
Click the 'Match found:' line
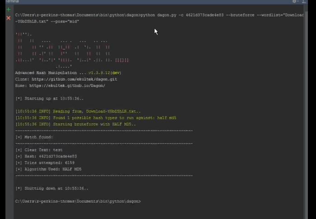point(34,137)
